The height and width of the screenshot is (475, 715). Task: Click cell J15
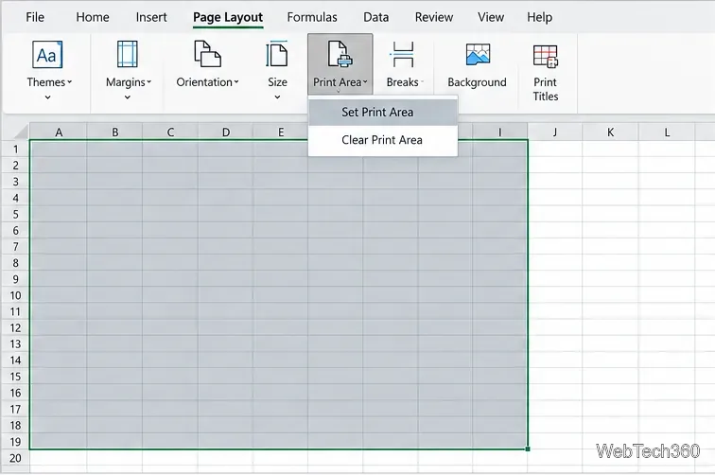tap(555, 377)
